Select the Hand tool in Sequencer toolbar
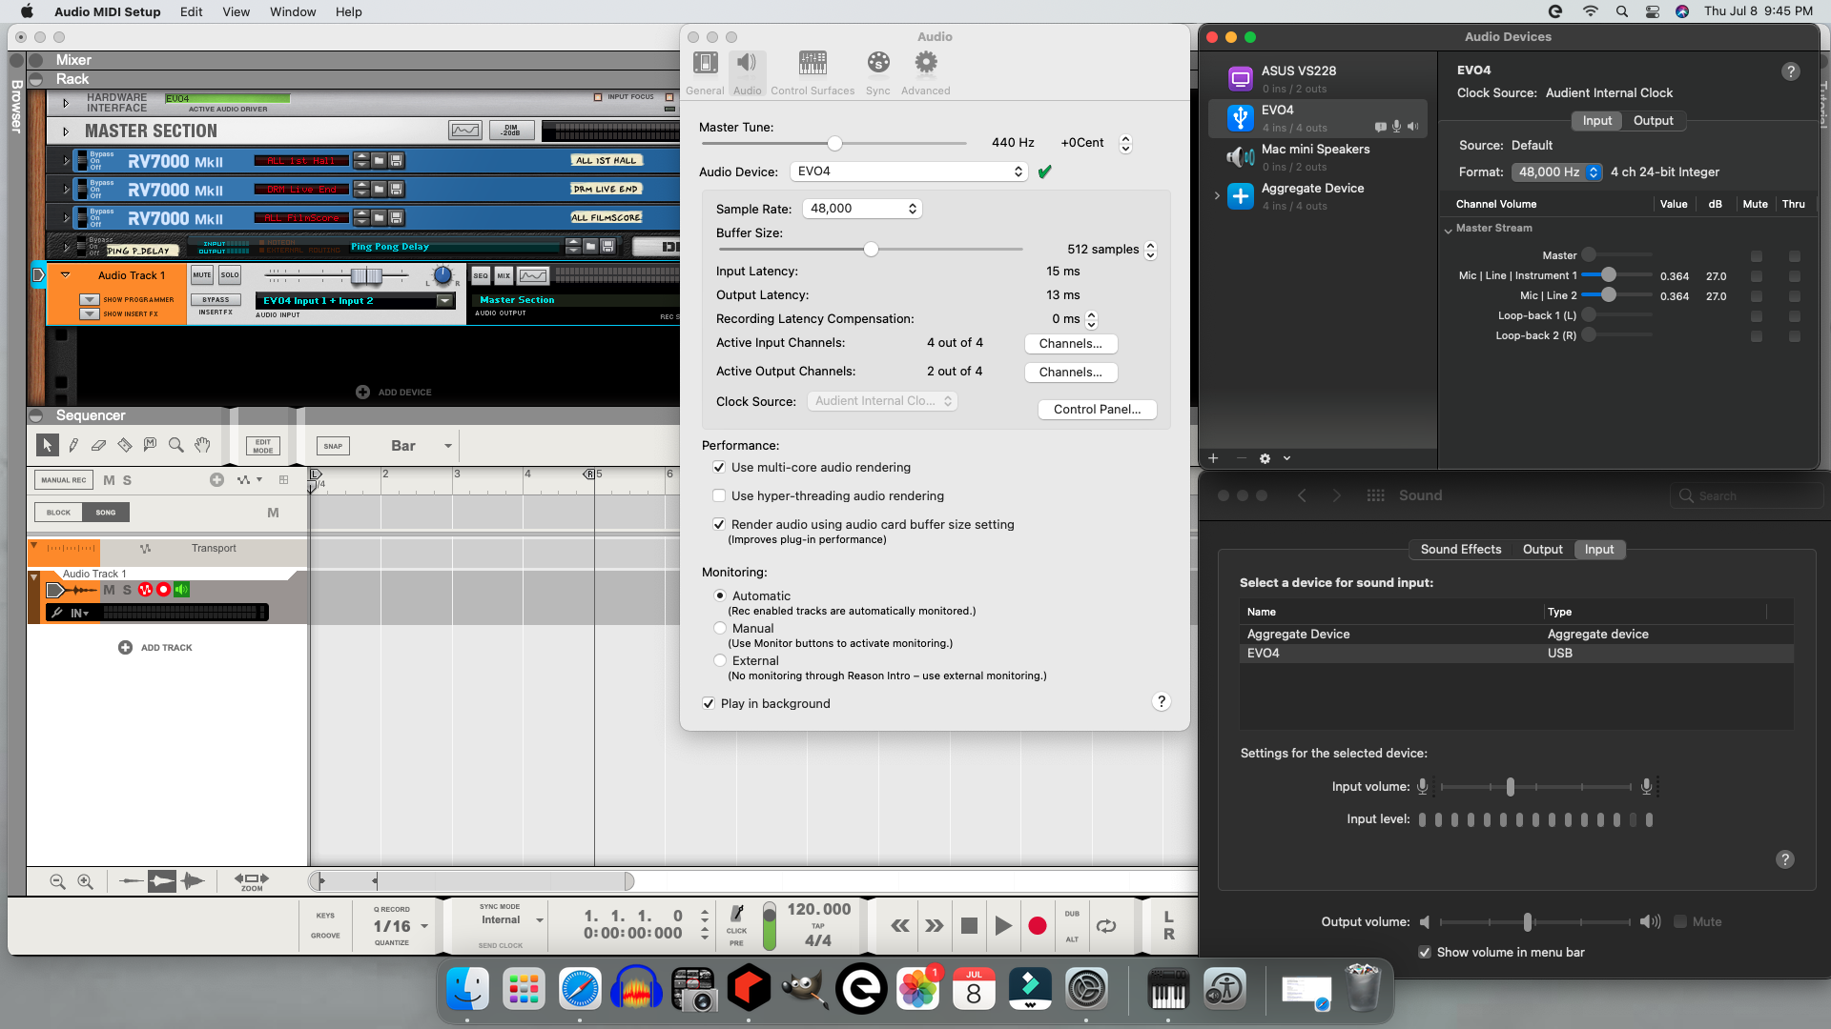 coord(202,445)
